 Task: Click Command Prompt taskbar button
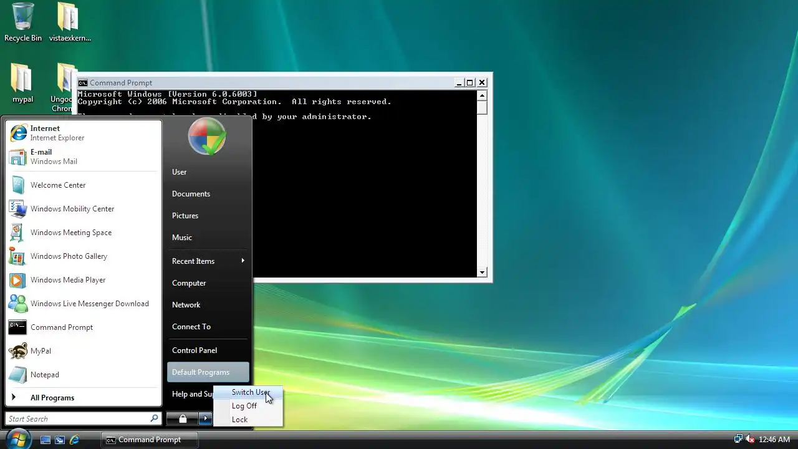(150, 440)
